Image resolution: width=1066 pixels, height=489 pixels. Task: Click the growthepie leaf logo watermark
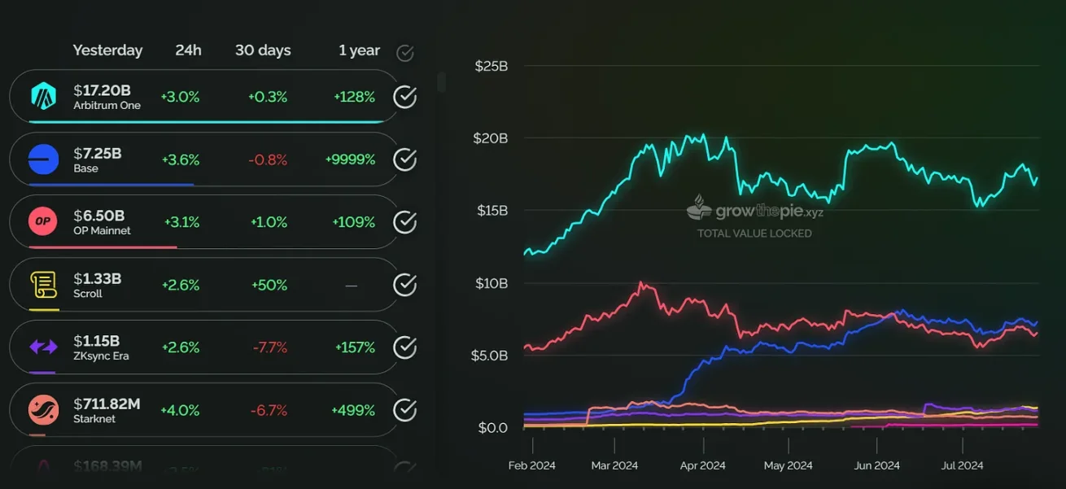(699, 208)
